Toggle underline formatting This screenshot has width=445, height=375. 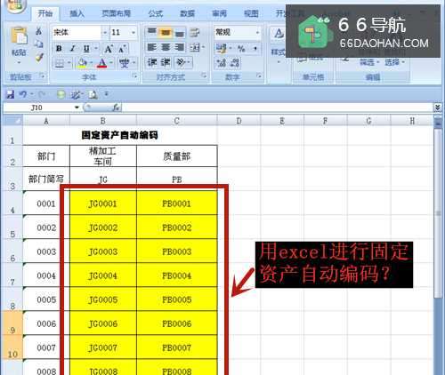coord(86,48)
